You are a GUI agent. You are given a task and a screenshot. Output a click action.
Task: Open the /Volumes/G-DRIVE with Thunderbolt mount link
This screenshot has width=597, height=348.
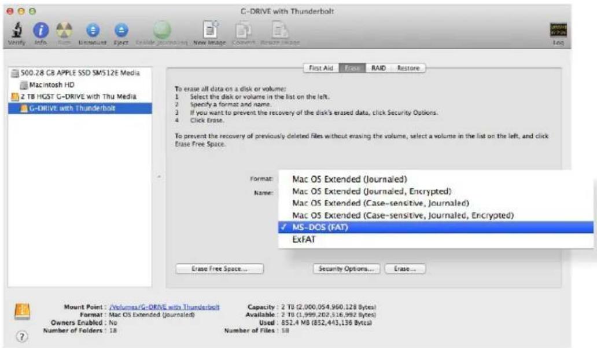click(x=164, y=307)
